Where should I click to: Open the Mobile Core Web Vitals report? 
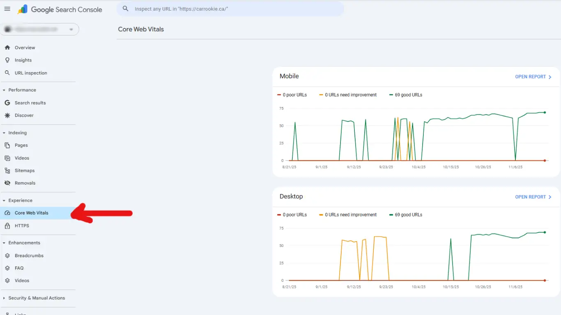[533, 77]
